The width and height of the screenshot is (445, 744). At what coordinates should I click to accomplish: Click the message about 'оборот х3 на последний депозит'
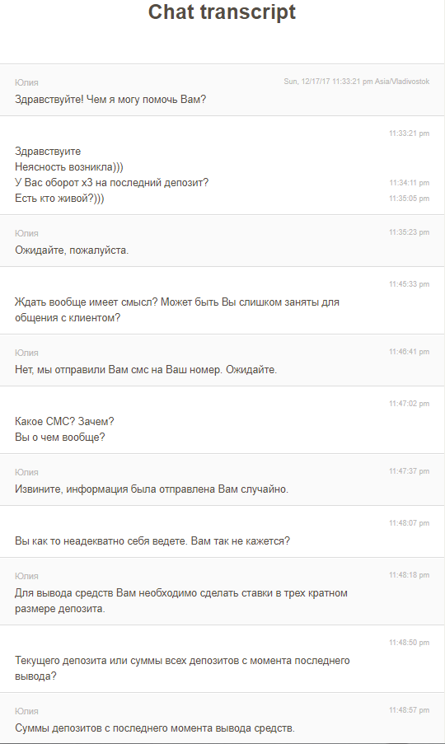pos(111,183)
